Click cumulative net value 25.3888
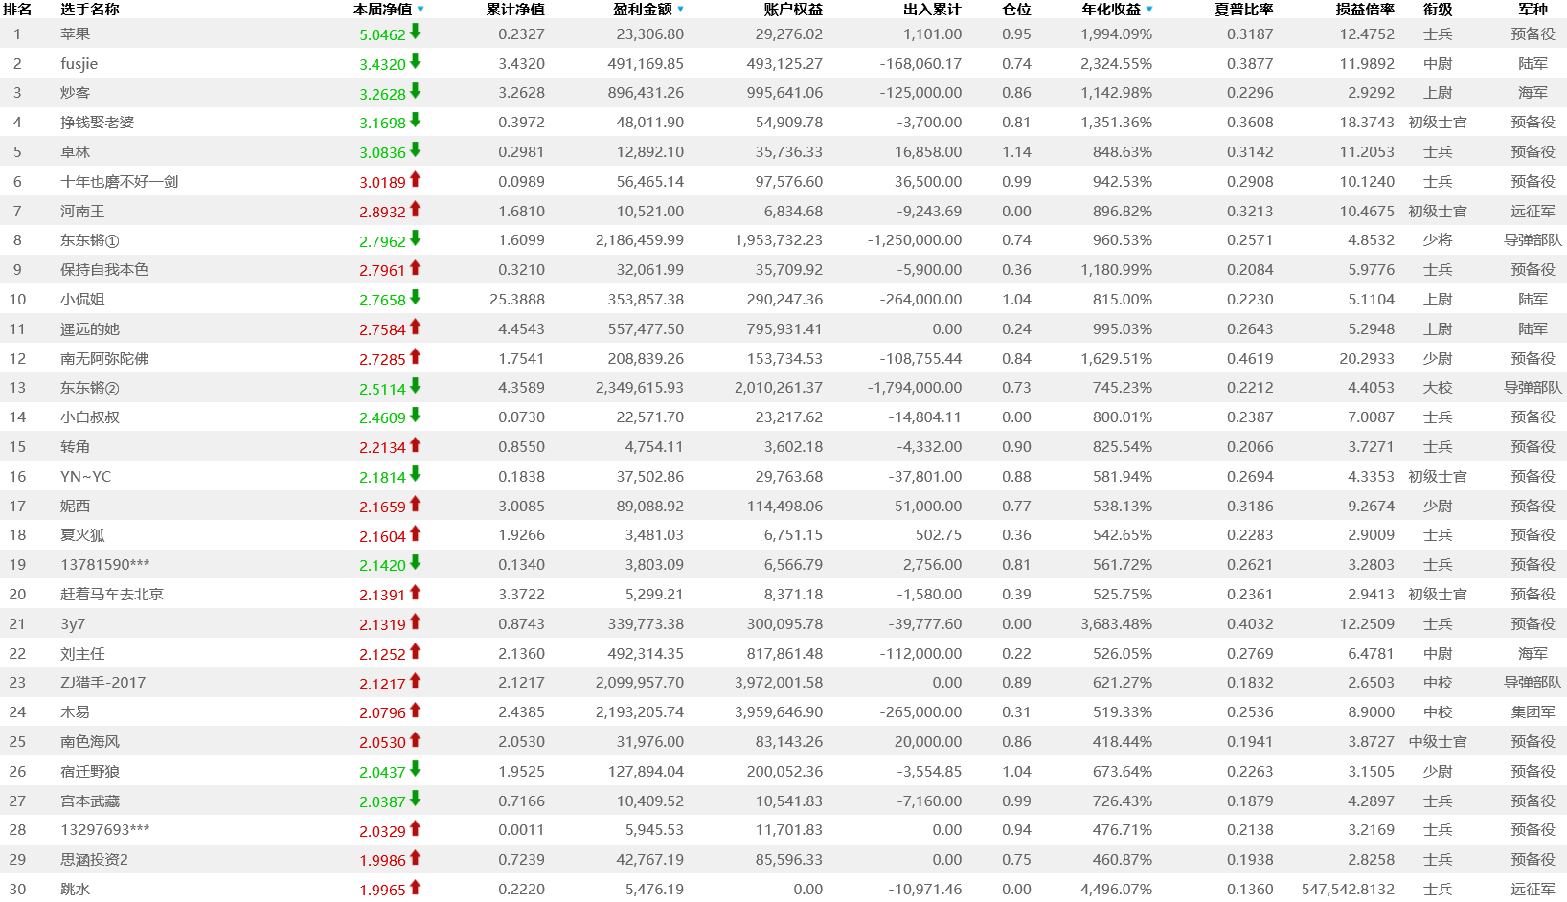 click(517, 300)
